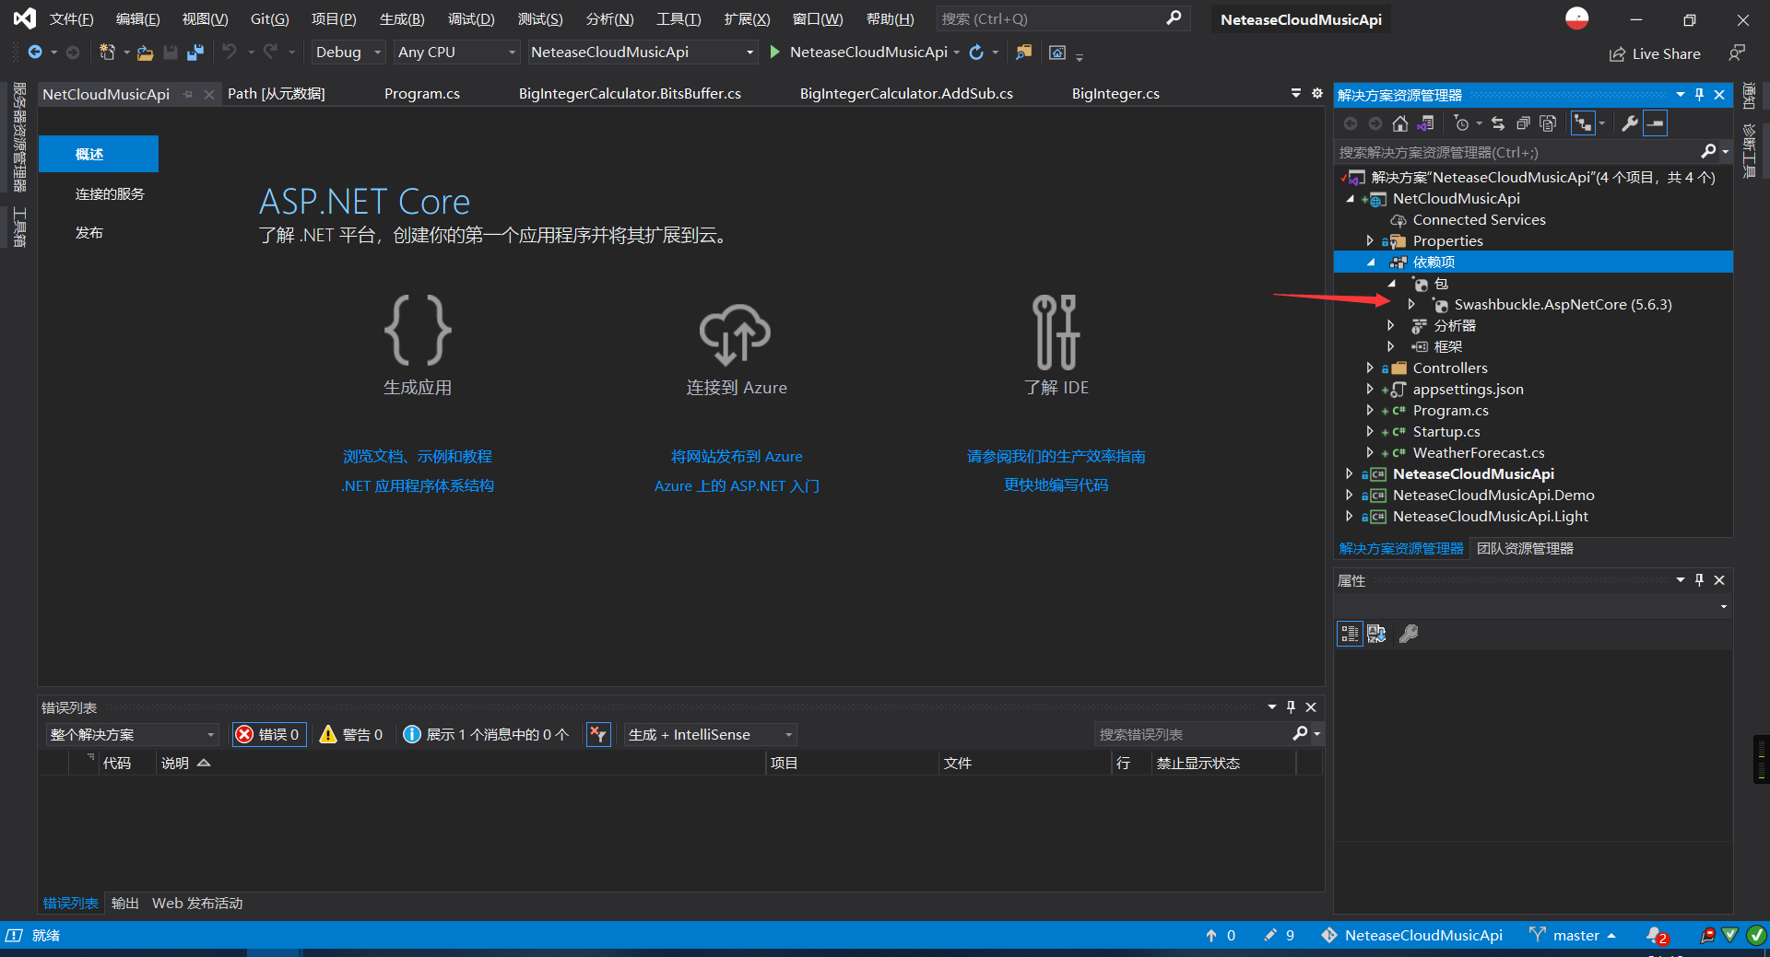Click the master branch indicator in status bar
This screenshot has width=1770, height=957.
[1574, 936]
